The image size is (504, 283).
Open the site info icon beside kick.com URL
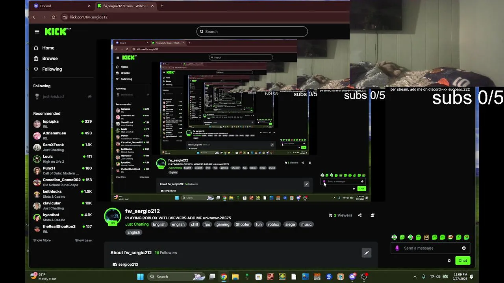[65, 17]
